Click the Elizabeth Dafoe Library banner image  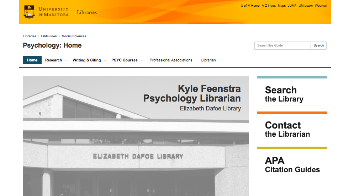point(136,136)
